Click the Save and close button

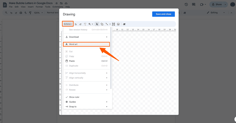(163, 14)
